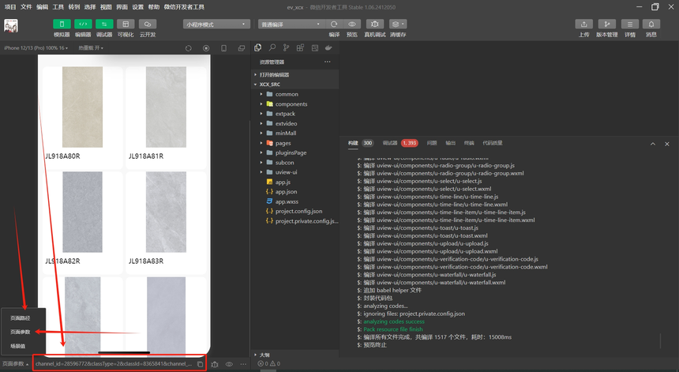
Task: Open the visual design panel
Action: [x=126, y=24]
